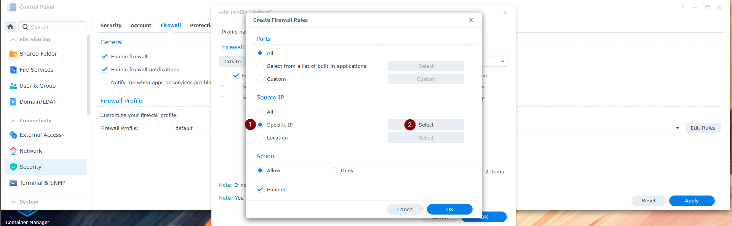Uncheck the Enabled rule checkbox

pos(260,189)
